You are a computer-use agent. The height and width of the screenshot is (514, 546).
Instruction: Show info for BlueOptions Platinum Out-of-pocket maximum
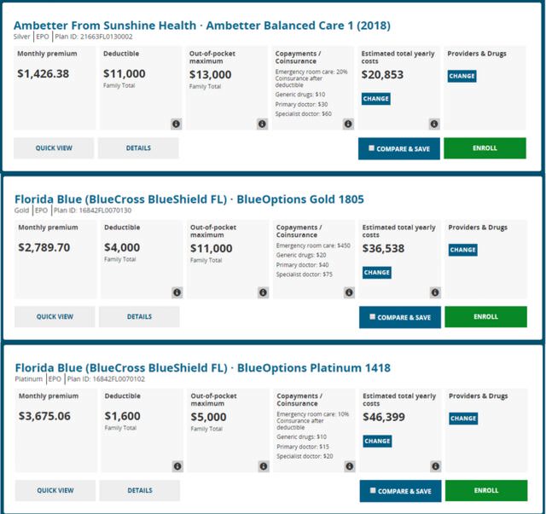coord(262,465)
